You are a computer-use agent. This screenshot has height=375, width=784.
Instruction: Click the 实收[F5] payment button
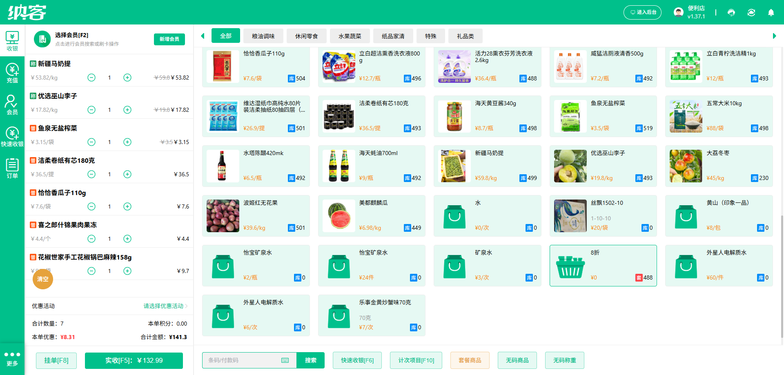[x=134, y=360]
